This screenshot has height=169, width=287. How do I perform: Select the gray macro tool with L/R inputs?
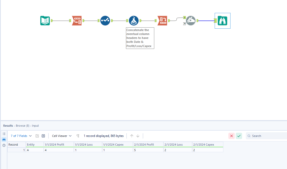(x=191, y=20)
